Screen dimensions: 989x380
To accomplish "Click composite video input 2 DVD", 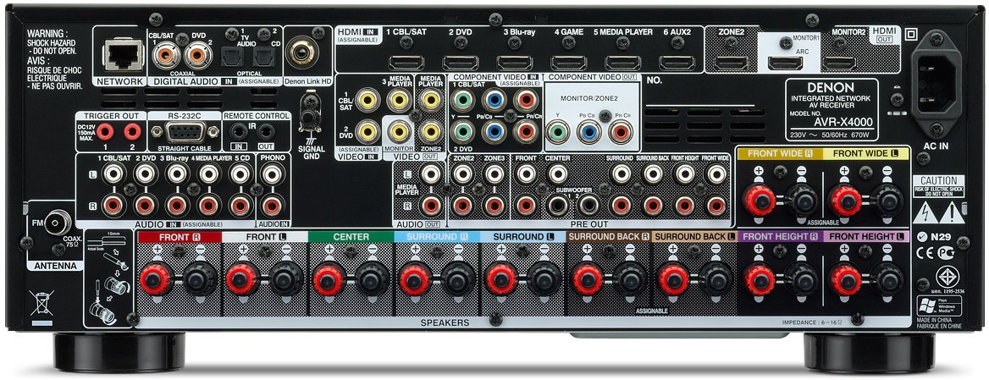I will (367, 131).
